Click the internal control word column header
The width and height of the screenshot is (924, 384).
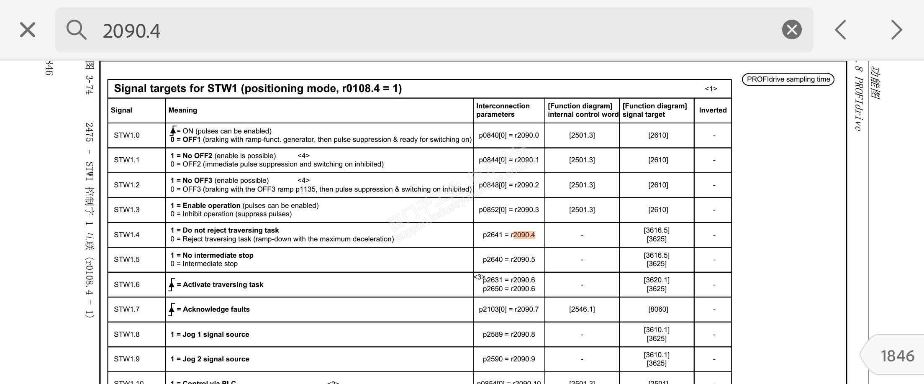click(x=583, y=110)
